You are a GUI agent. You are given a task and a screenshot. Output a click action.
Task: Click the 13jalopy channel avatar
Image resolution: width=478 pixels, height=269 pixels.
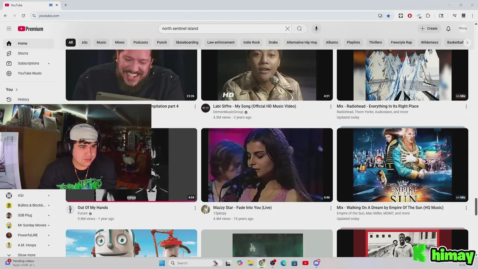pos(206,210)
